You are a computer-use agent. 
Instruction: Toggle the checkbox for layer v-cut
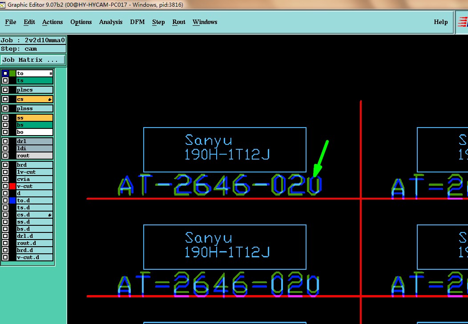[x=5, y=186]
